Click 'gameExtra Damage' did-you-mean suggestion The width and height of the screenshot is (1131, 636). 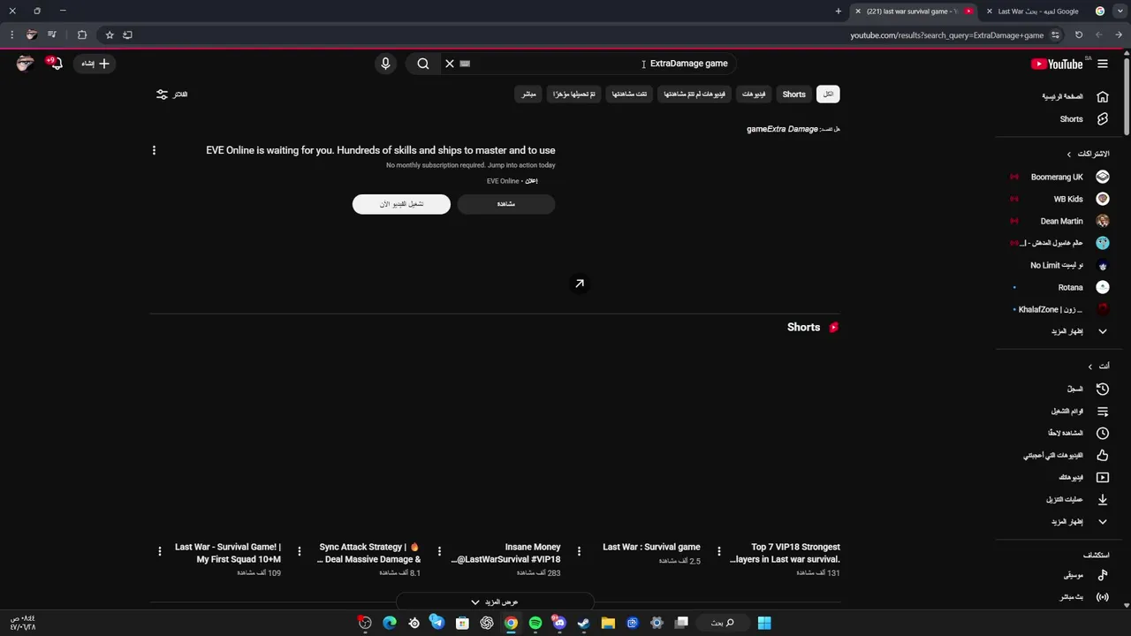pos(782,129)
